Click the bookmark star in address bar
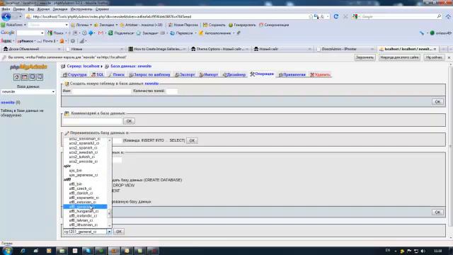This screenshot has width=453, height=255. coord(311,17)
